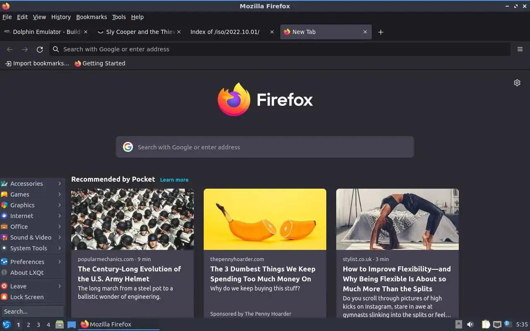Open new tab personalize gear icon
Screen dimensions: 530x331
point(517,83)
